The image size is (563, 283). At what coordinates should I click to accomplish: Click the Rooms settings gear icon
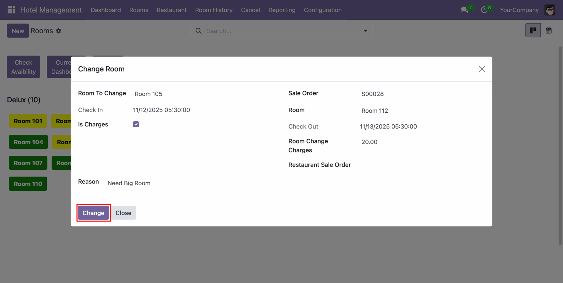(x=59, y=31)
